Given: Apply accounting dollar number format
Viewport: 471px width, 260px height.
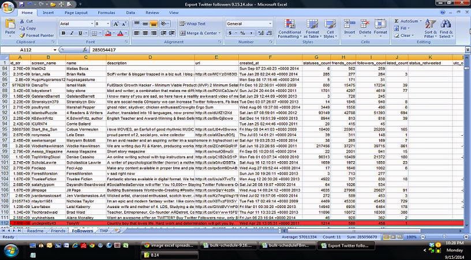Looking at the screenshot, I should pyautogui.click(x=230, y=34).
